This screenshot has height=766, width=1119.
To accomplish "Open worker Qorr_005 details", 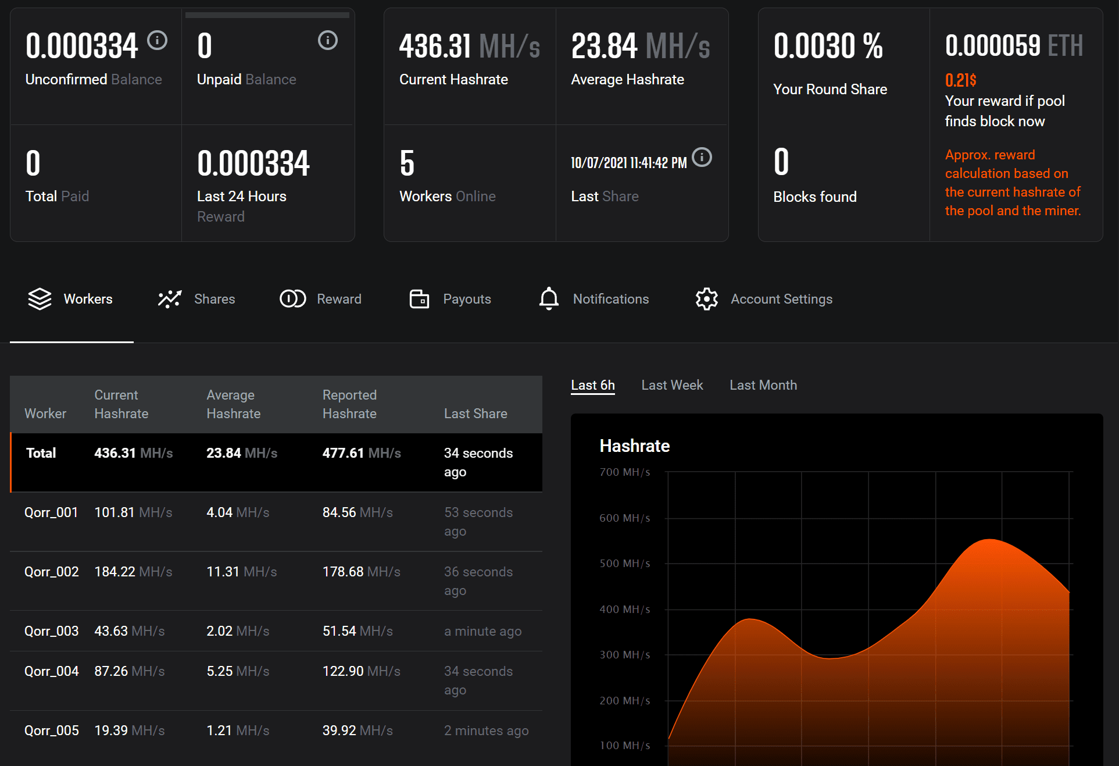I will (51, 731).
